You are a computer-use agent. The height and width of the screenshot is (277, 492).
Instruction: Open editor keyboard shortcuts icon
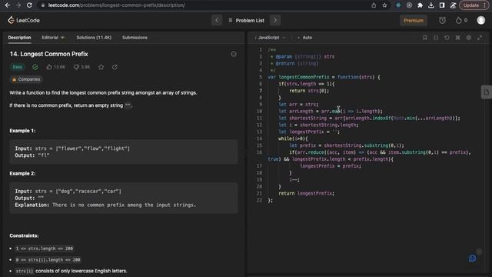pyautogui.click(x=458, y=38)
